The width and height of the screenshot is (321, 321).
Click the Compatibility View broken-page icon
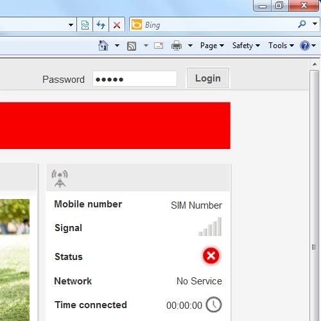pos(85,25)
